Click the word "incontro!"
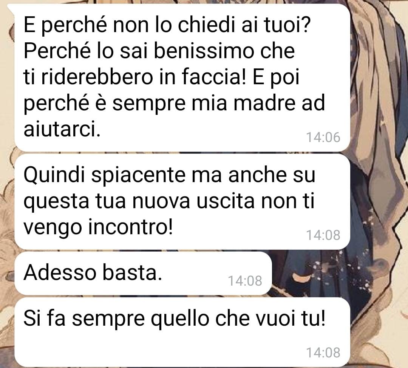408x368 pixels. 130,227
